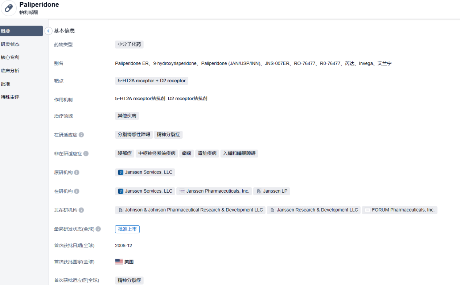Open the 研发状态 sidebar tab

(10, 44)
